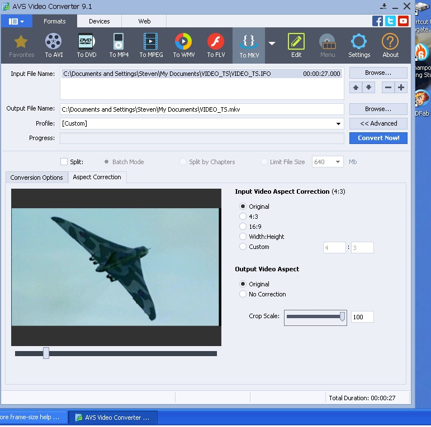Click the download arrow in title bar
The width and height of the screenshot is (431, 427).
pyautogui.click(x=383, y=6)
